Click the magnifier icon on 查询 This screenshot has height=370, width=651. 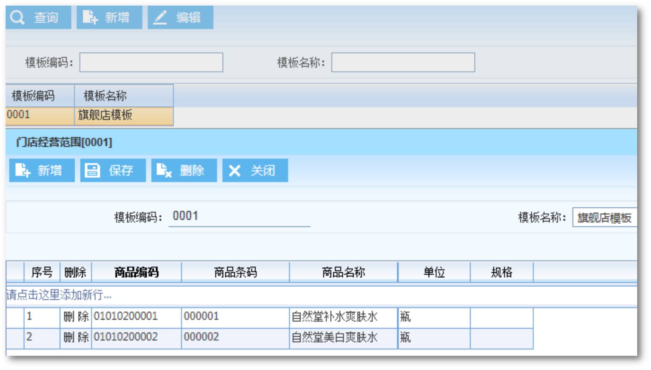click(x=18, y=17)
